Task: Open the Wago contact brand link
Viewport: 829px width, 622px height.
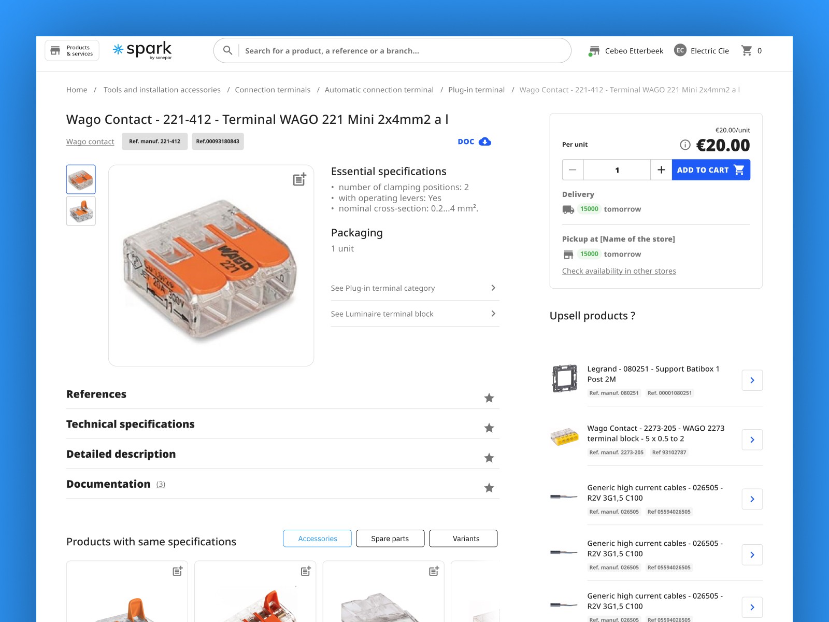Action: [90, 142]
